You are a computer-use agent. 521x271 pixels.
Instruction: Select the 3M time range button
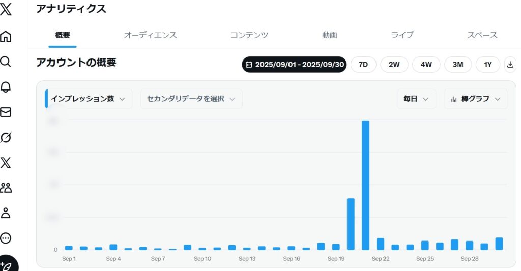click(458, 65)
